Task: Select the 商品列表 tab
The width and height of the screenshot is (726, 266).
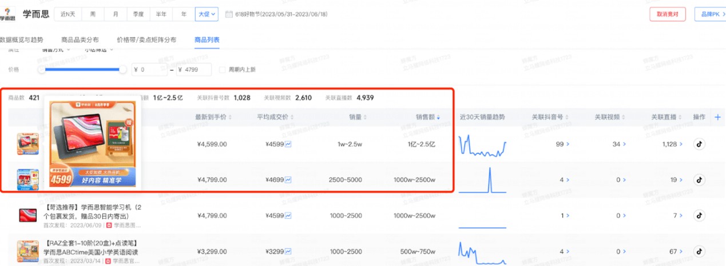Action: pos(207,40)
